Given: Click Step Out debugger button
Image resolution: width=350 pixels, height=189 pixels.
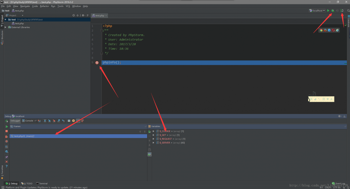Looking at the screenshot, I should (x=59, y=121).
